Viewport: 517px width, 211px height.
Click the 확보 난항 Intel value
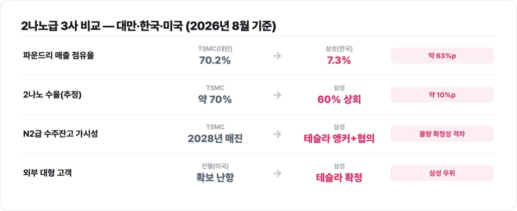(x=215, y=178)
